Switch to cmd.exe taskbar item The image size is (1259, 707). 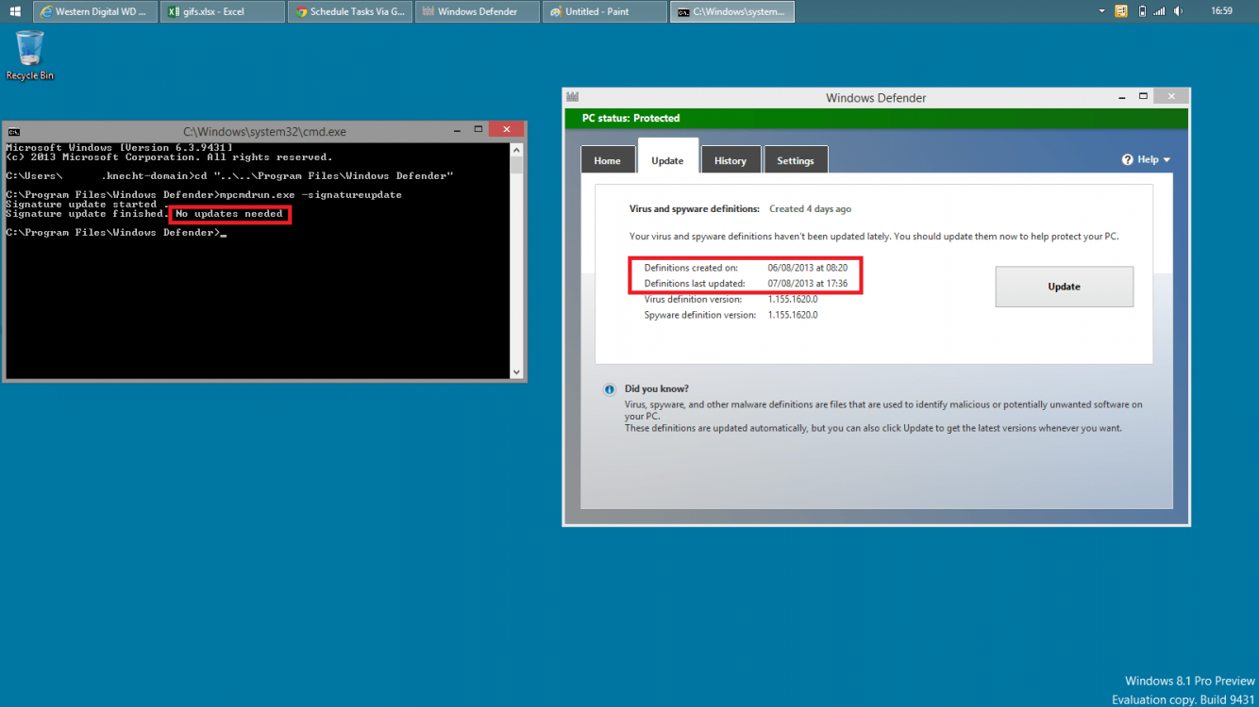click(x=732, y=11)
